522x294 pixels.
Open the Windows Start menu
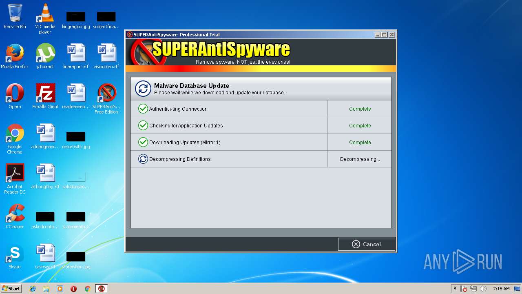pos(11,288)
